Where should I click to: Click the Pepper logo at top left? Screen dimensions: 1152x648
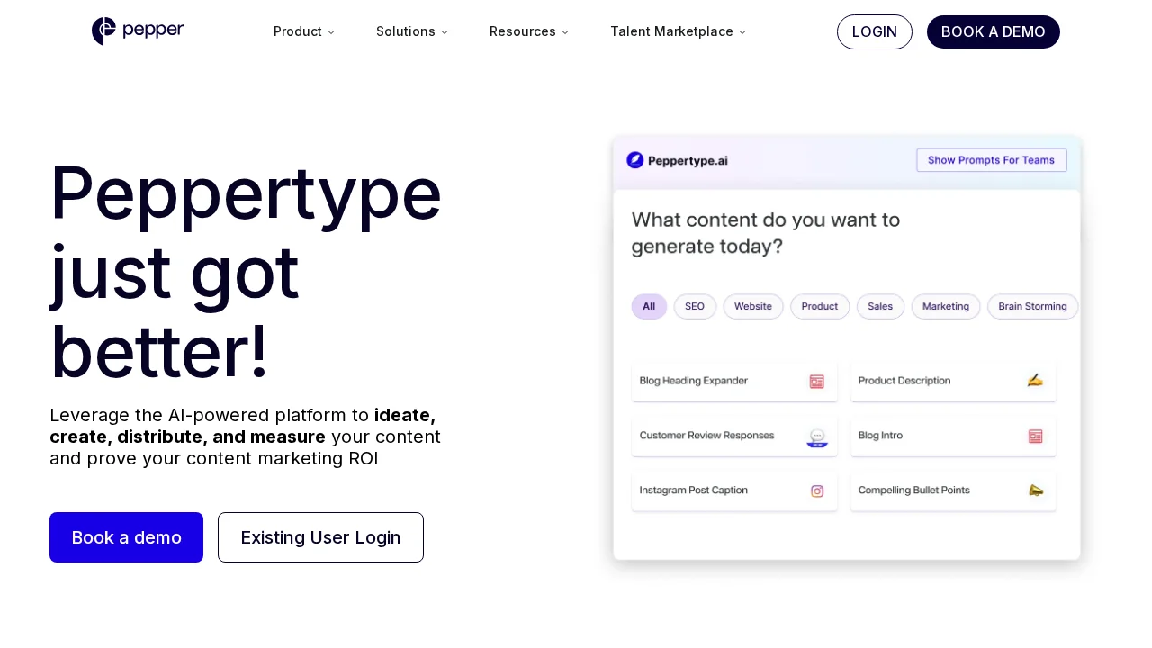138,31
